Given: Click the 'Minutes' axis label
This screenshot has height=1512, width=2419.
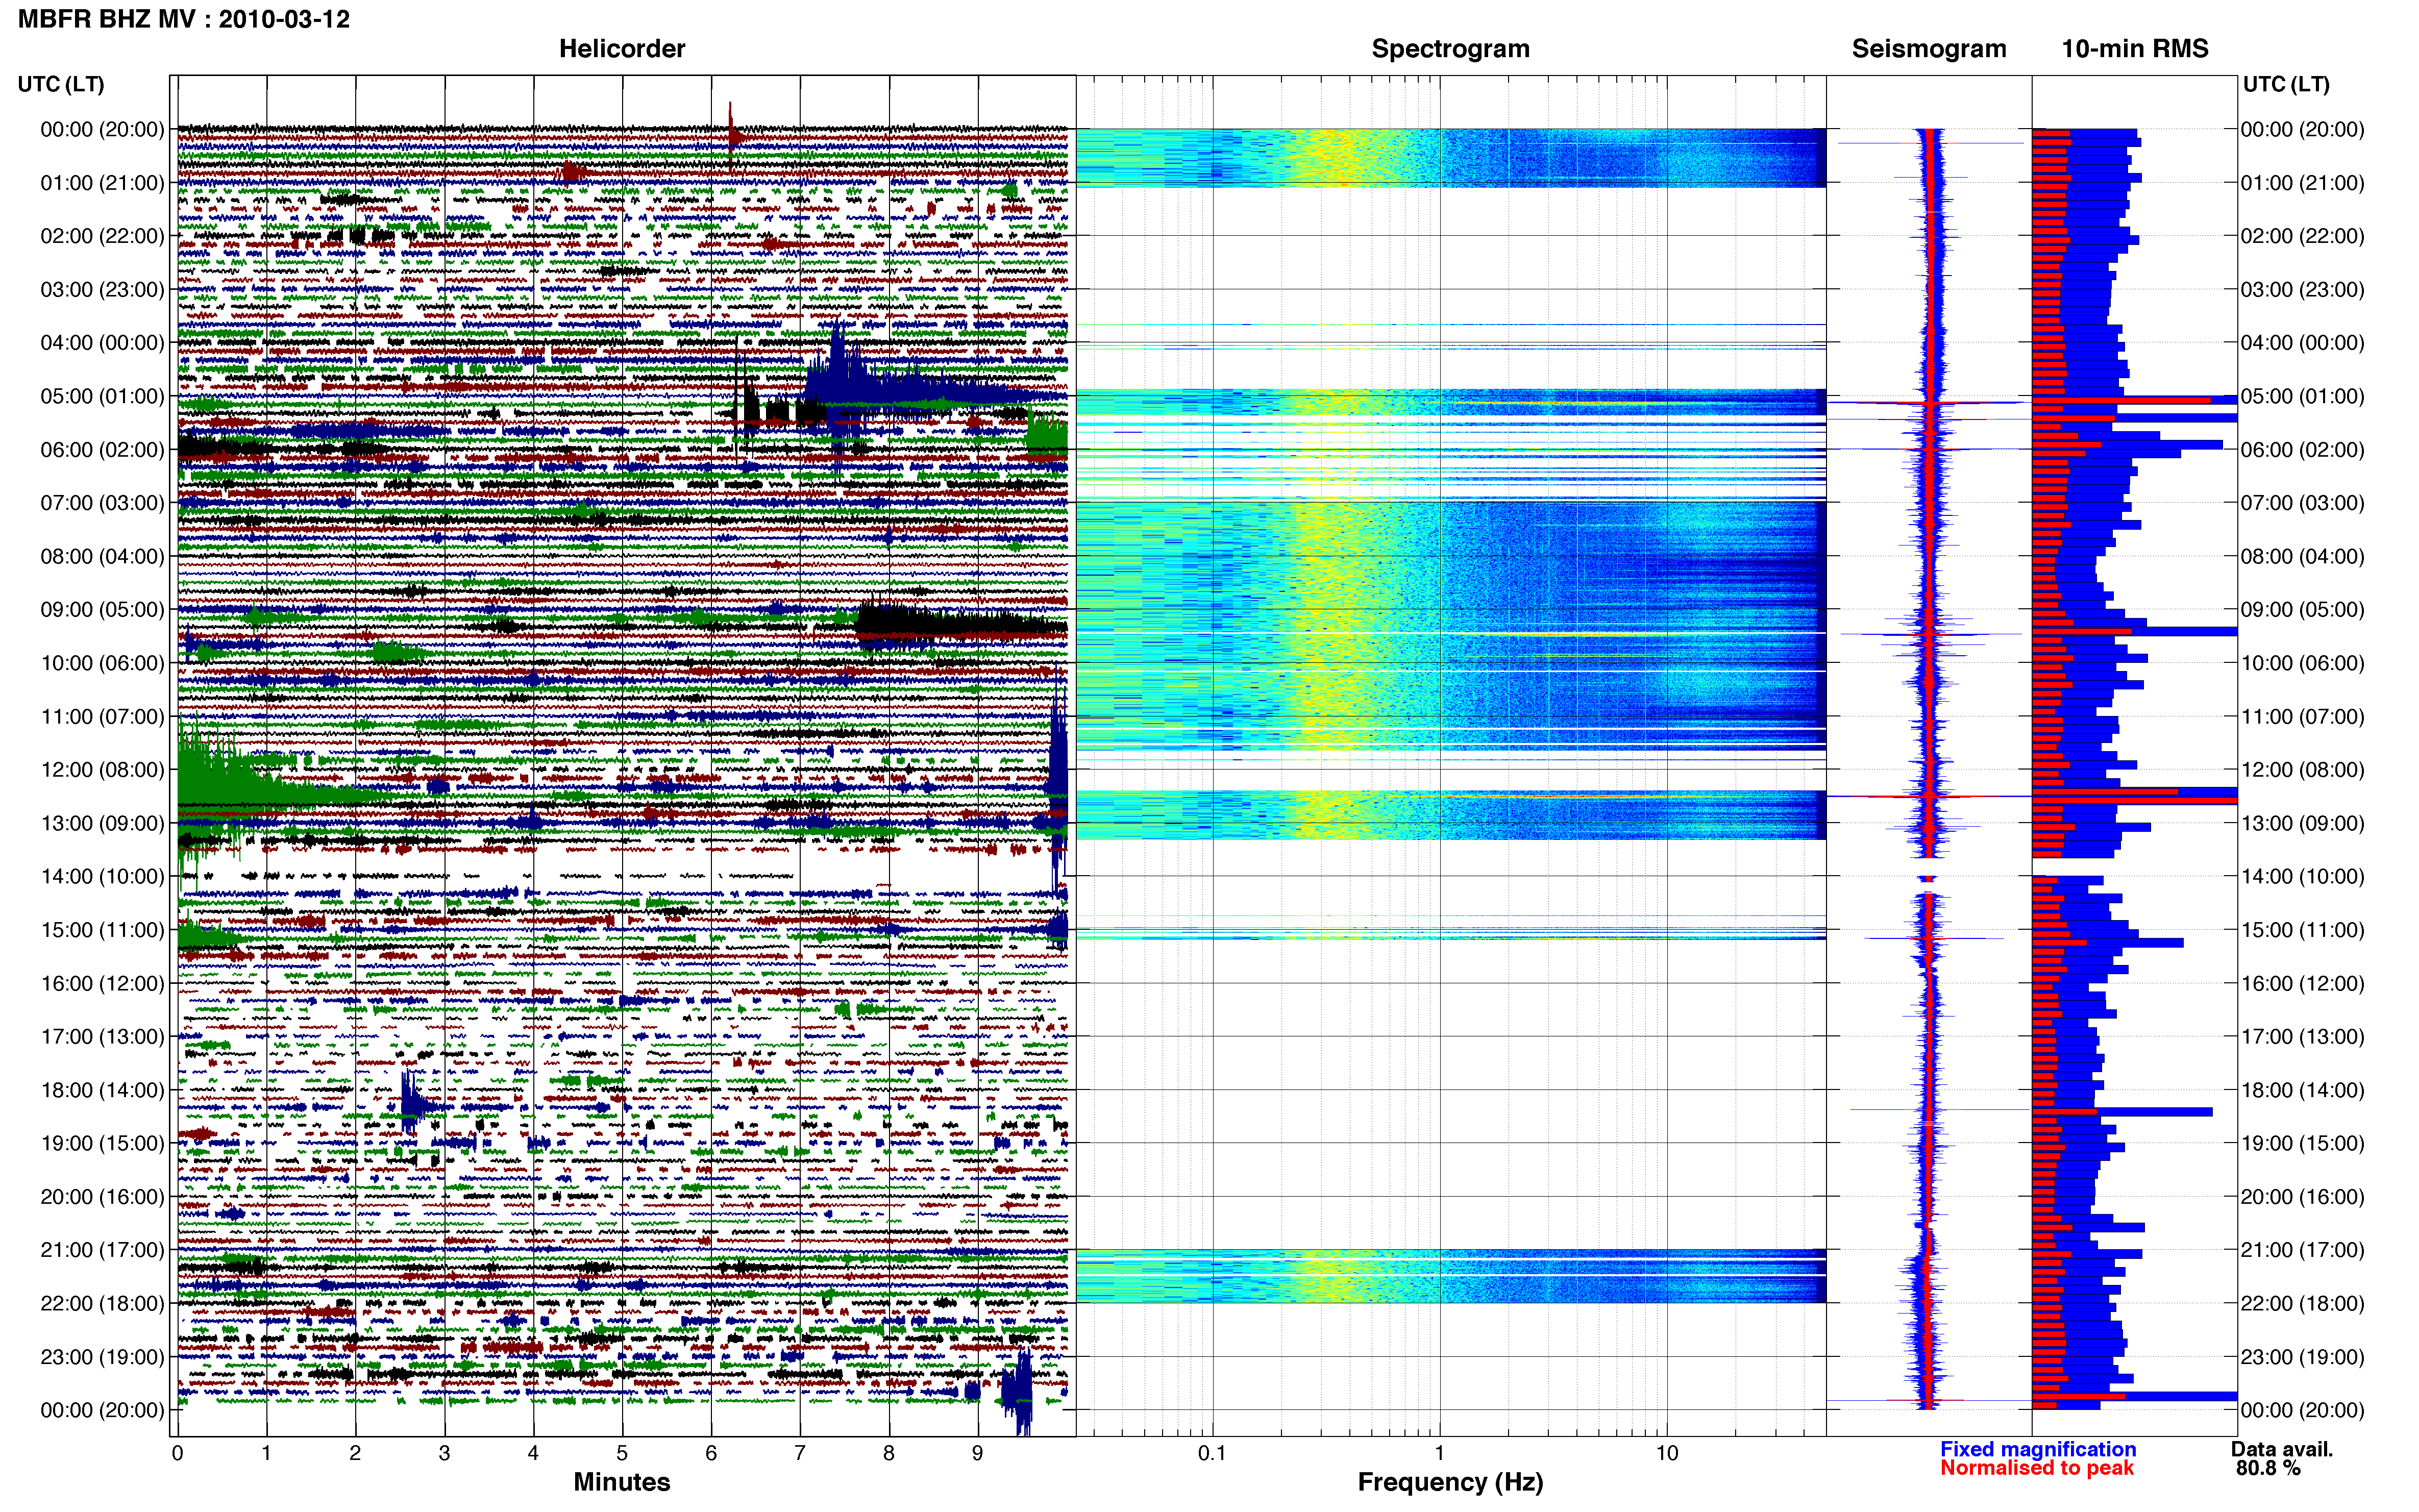Looking at the screenshot, I should point(622,1482).
